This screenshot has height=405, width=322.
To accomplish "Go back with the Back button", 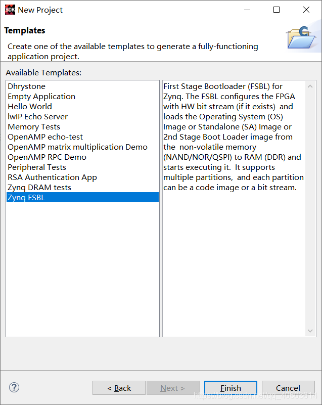I will coord(119,388).
